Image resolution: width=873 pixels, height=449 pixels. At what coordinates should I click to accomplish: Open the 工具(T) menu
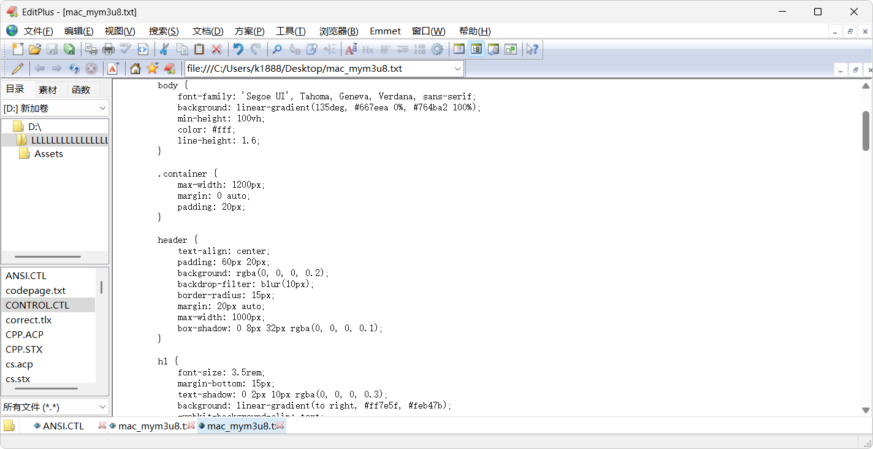pyautogui.click(x=291, y=31)
